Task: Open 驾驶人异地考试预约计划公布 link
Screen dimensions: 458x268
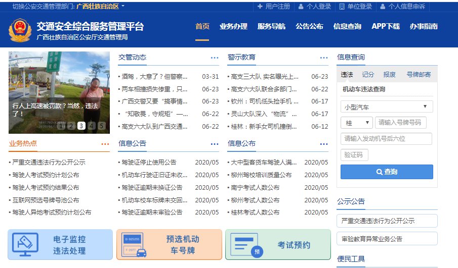Action: 52,212
